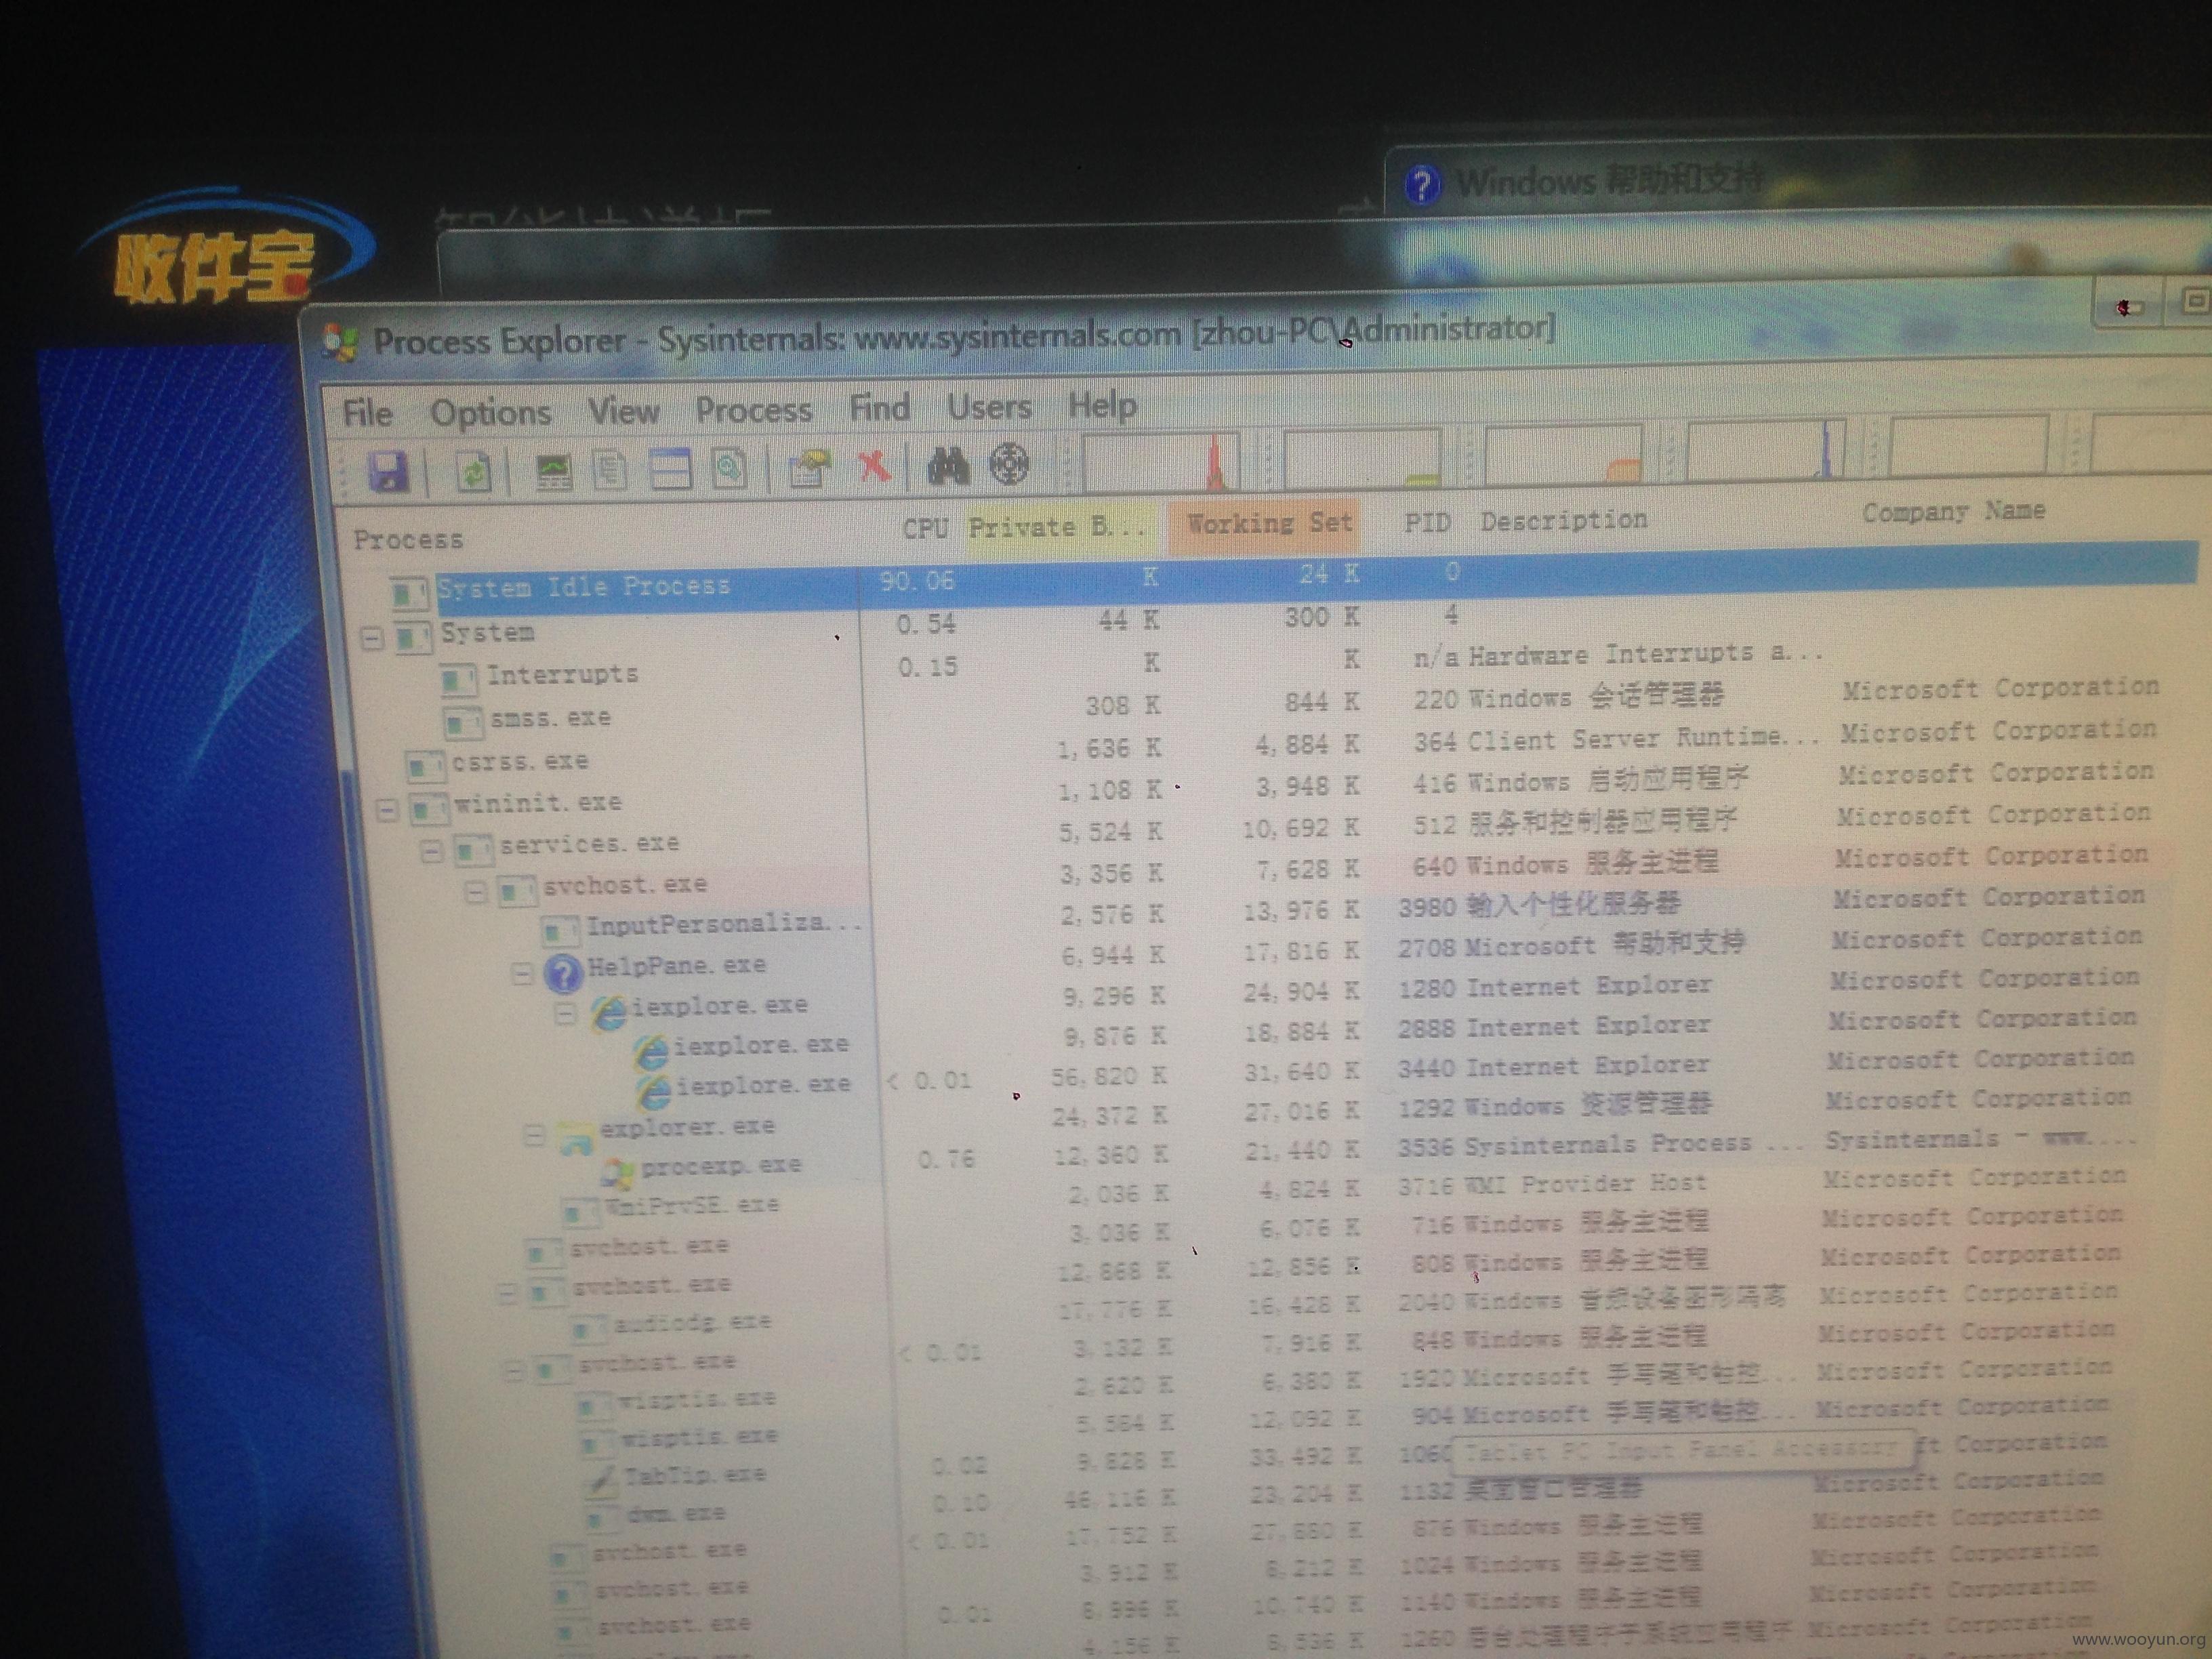Screen dimensions: 2212x1659
Task: Click the View DLLs/Handles toolbar icon
Action: point(729,467)
